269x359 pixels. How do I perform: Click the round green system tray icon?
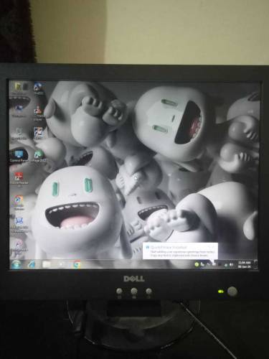point(197,264)
